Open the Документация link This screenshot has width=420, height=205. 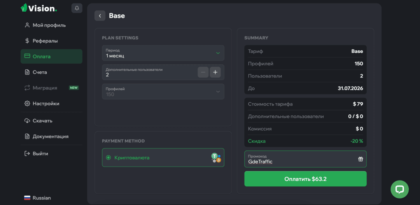point(51,136)
